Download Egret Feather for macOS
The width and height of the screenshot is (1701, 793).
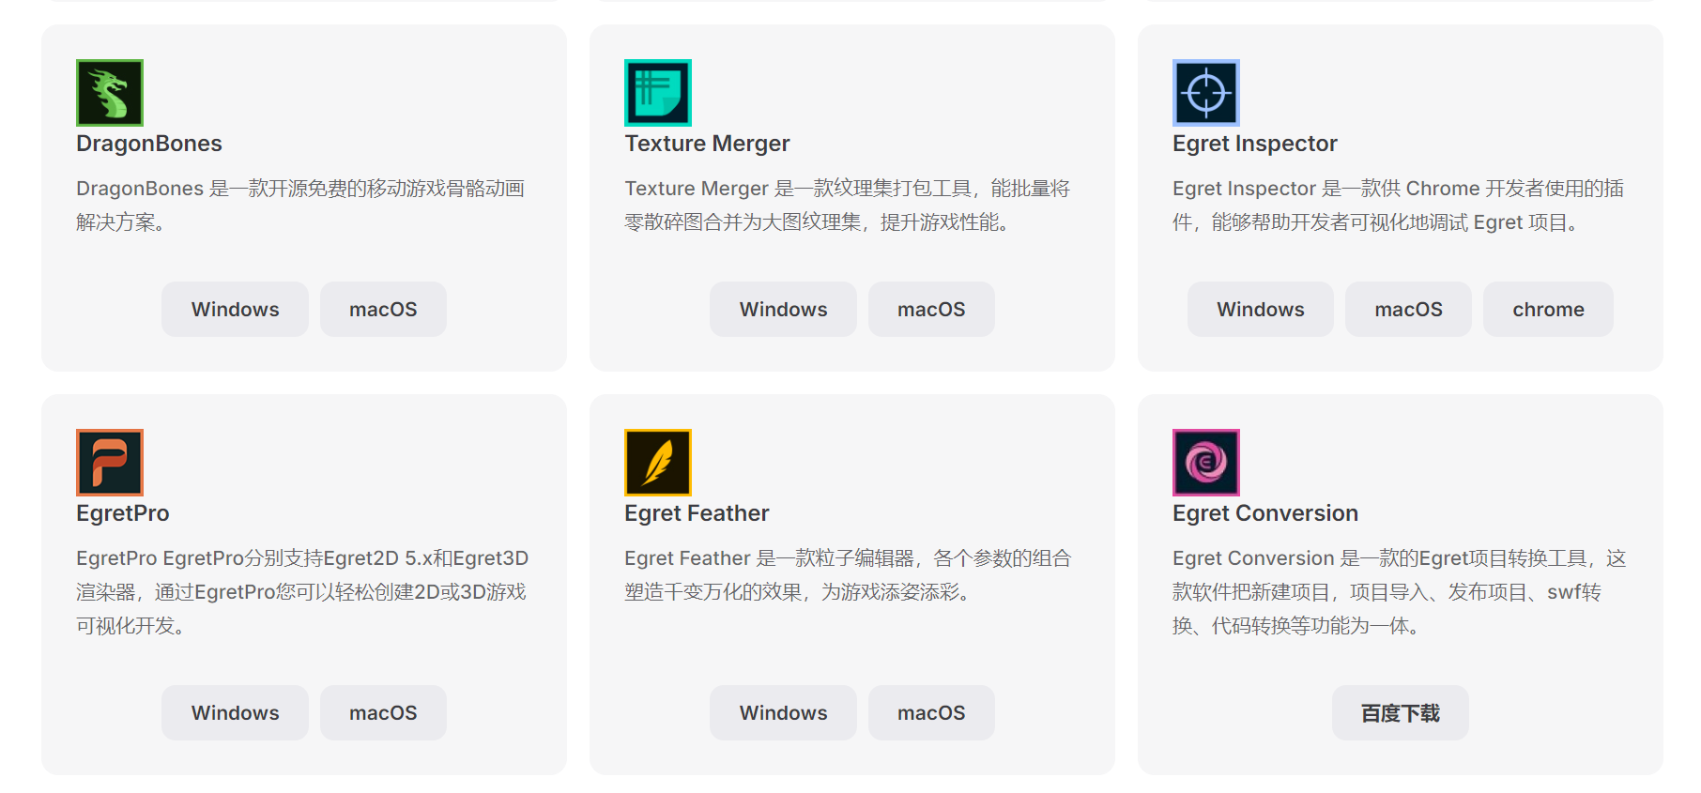[931, 713]
